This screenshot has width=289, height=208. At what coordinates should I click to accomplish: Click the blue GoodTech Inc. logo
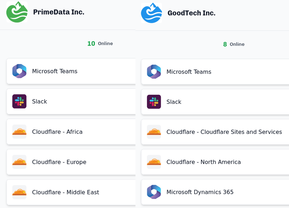(151, 13)
